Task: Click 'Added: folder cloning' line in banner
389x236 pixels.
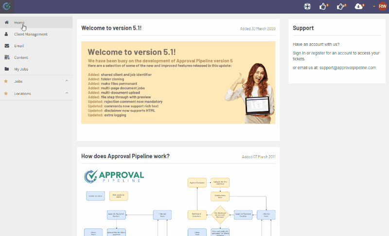Action: 106,79
